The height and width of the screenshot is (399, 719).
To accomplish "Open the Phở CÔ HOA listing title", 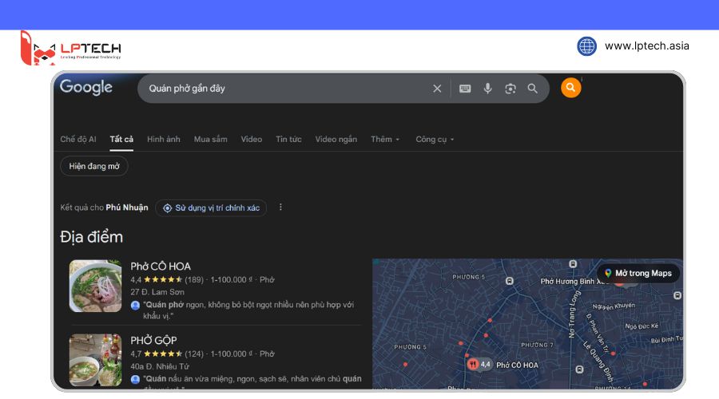I will point(161,267).
